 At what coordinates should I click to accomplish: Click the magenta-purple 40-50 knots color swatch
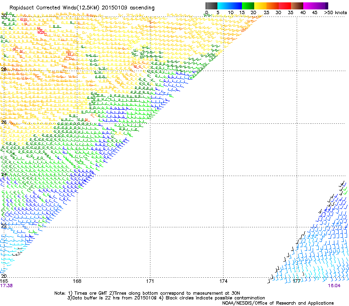click(x=316, y=6)
